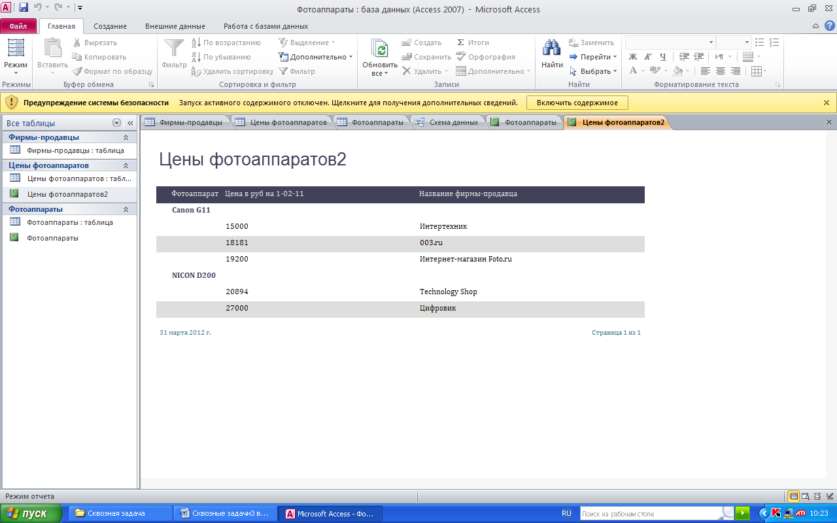This screenshot has width=837, height=523.
Task: Click the numbered list icon
Action: (775, 42)
